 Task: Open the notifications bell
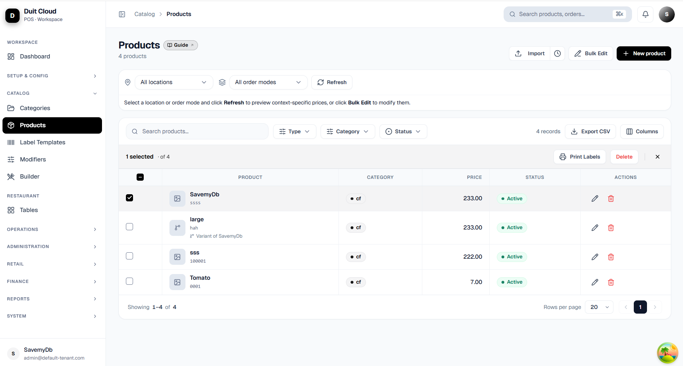tap(646, 14)
